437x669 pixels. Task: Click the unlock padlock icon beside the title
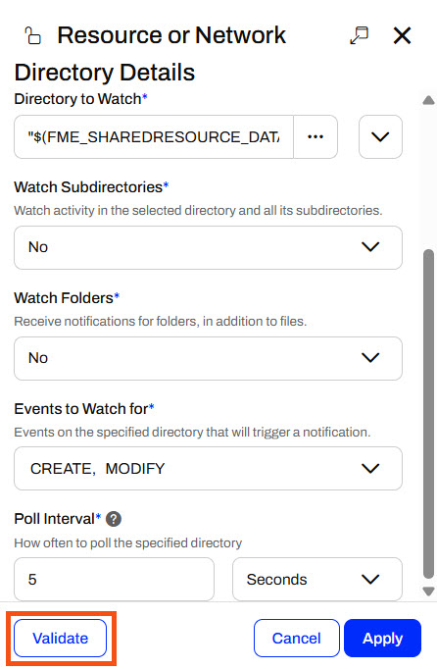32,35
